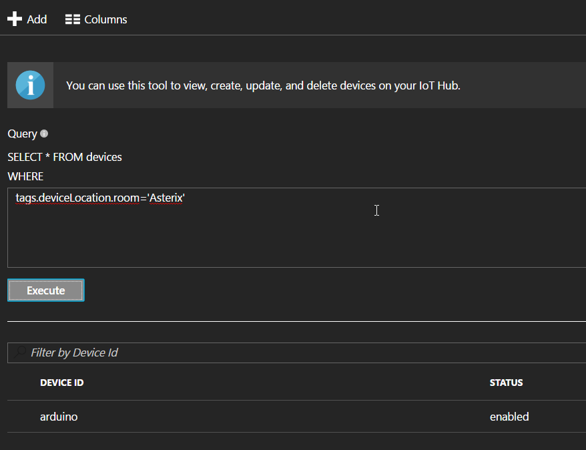Click the info banner message text

click(263, 85)
